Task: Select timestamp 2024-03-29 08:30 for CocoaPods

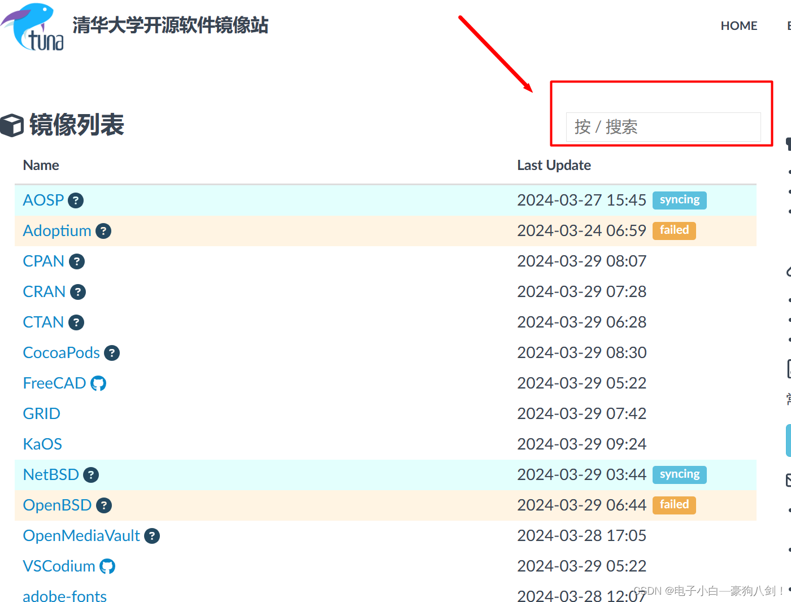Action: coord(581,352)
